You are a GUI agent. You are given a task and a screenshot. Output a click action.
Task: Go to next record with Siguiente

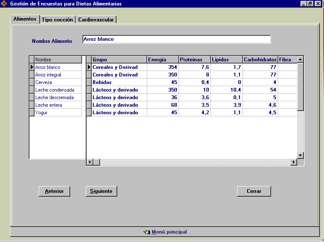[101, 191]
